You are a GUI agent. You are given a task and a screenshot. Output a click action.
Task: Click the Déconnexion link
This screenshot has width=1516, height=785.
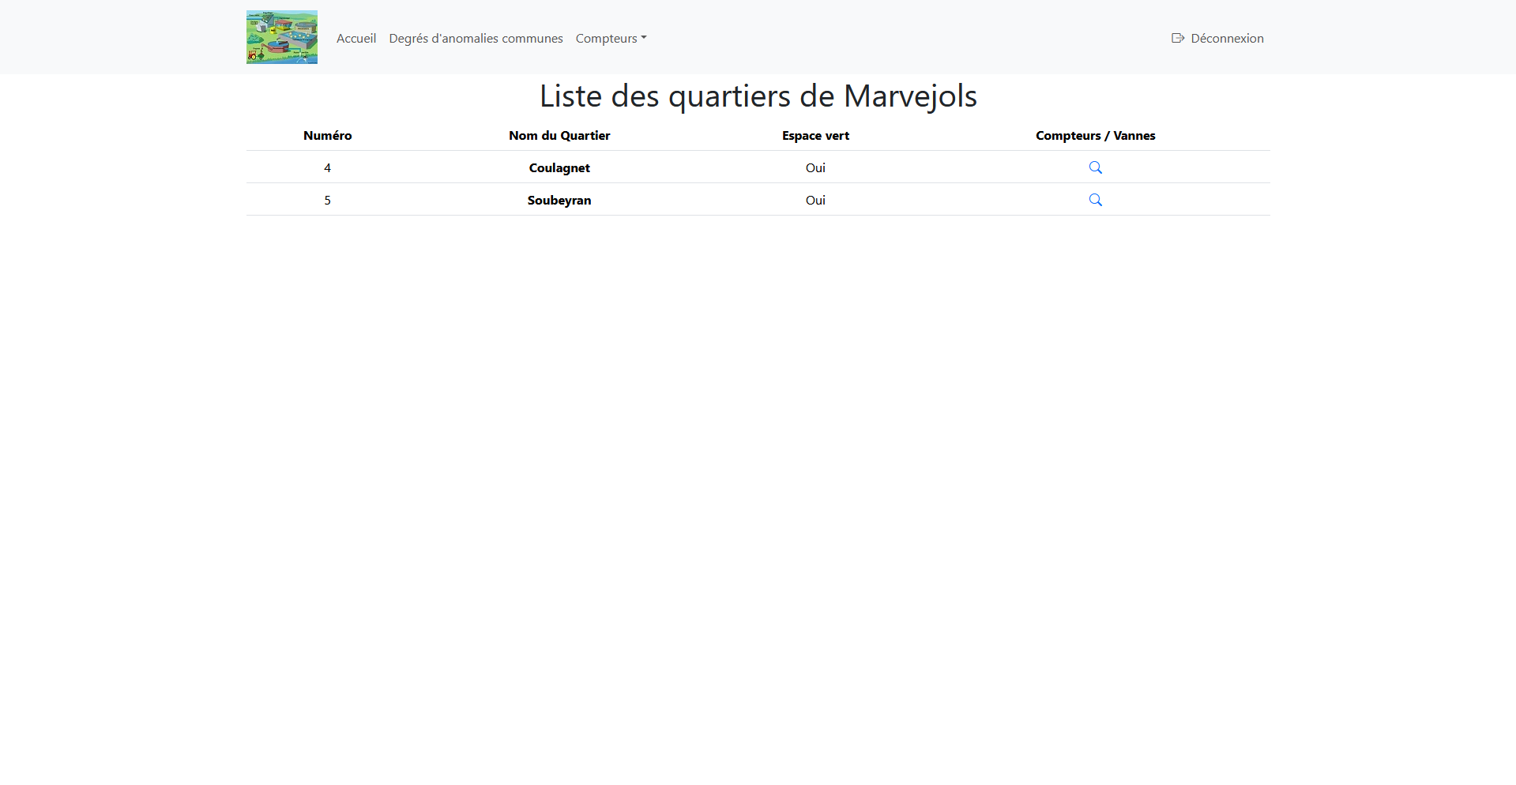(x=1226, y=38)
